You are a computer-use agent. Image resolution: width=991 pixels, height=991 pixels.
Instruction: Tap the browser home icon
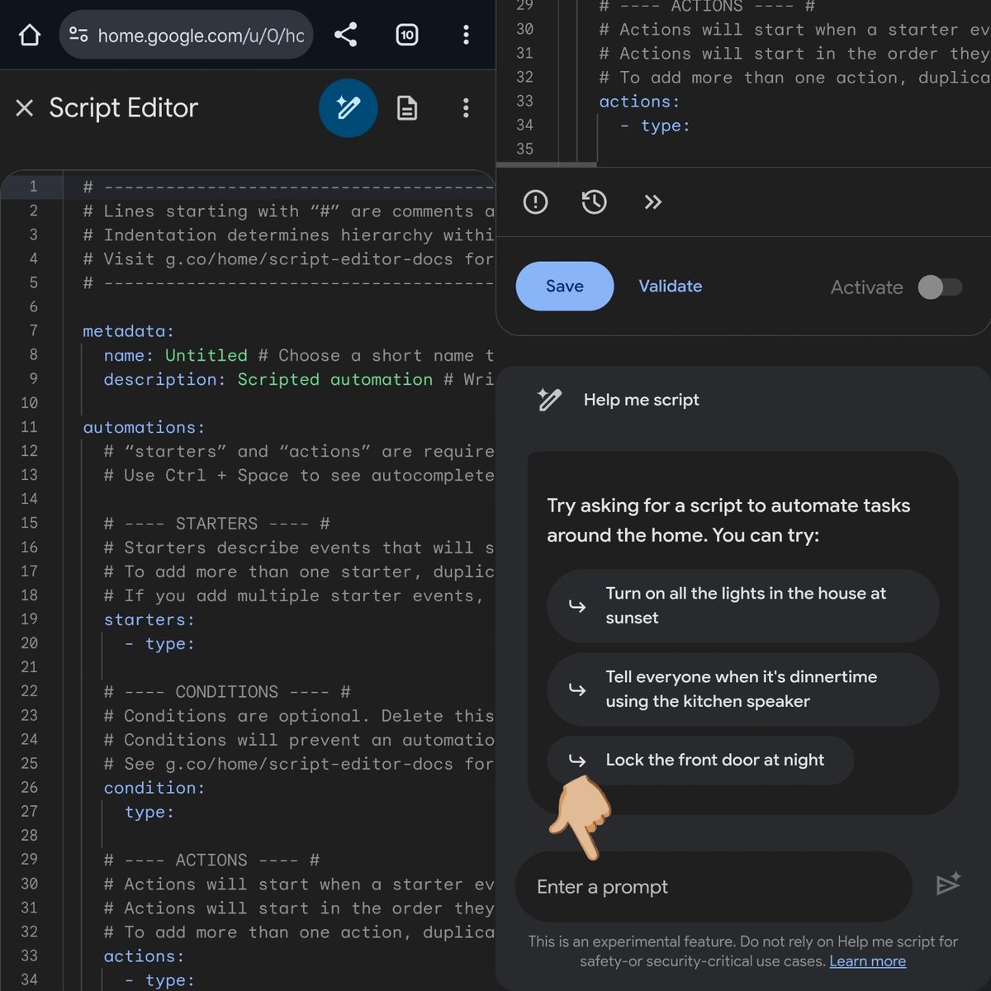pyautogui.click(x=30, y=35)
